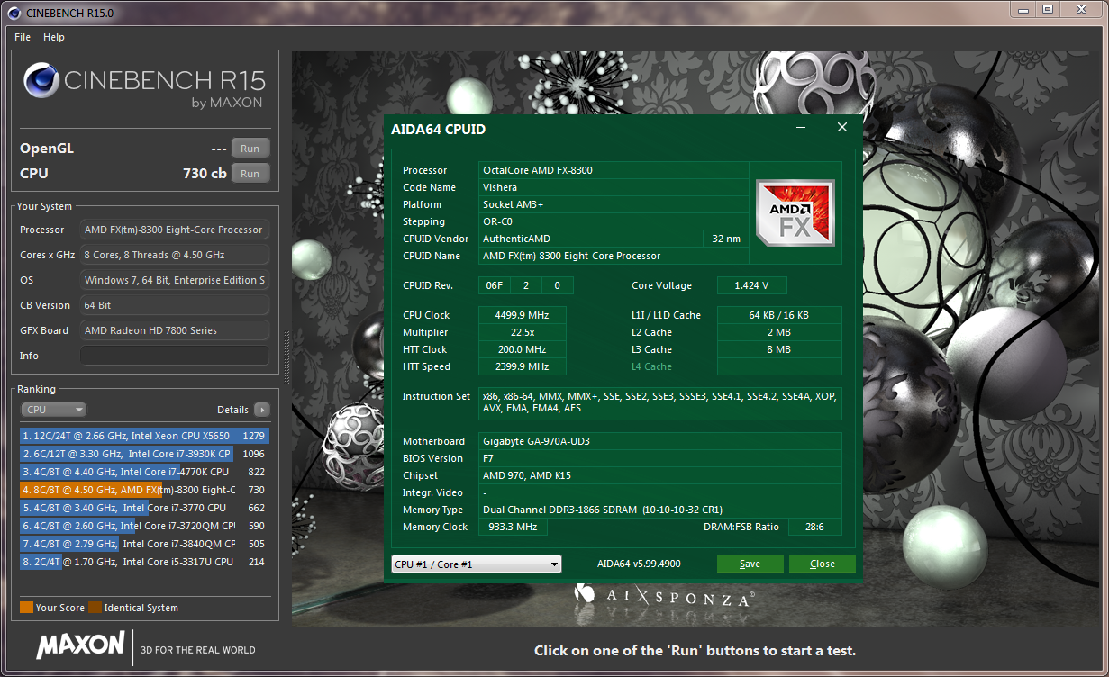Click Save in AIDA64 CPUID window
This screenshot has height=677, width=1109.
pyautogui.click(x=750, y=564)
